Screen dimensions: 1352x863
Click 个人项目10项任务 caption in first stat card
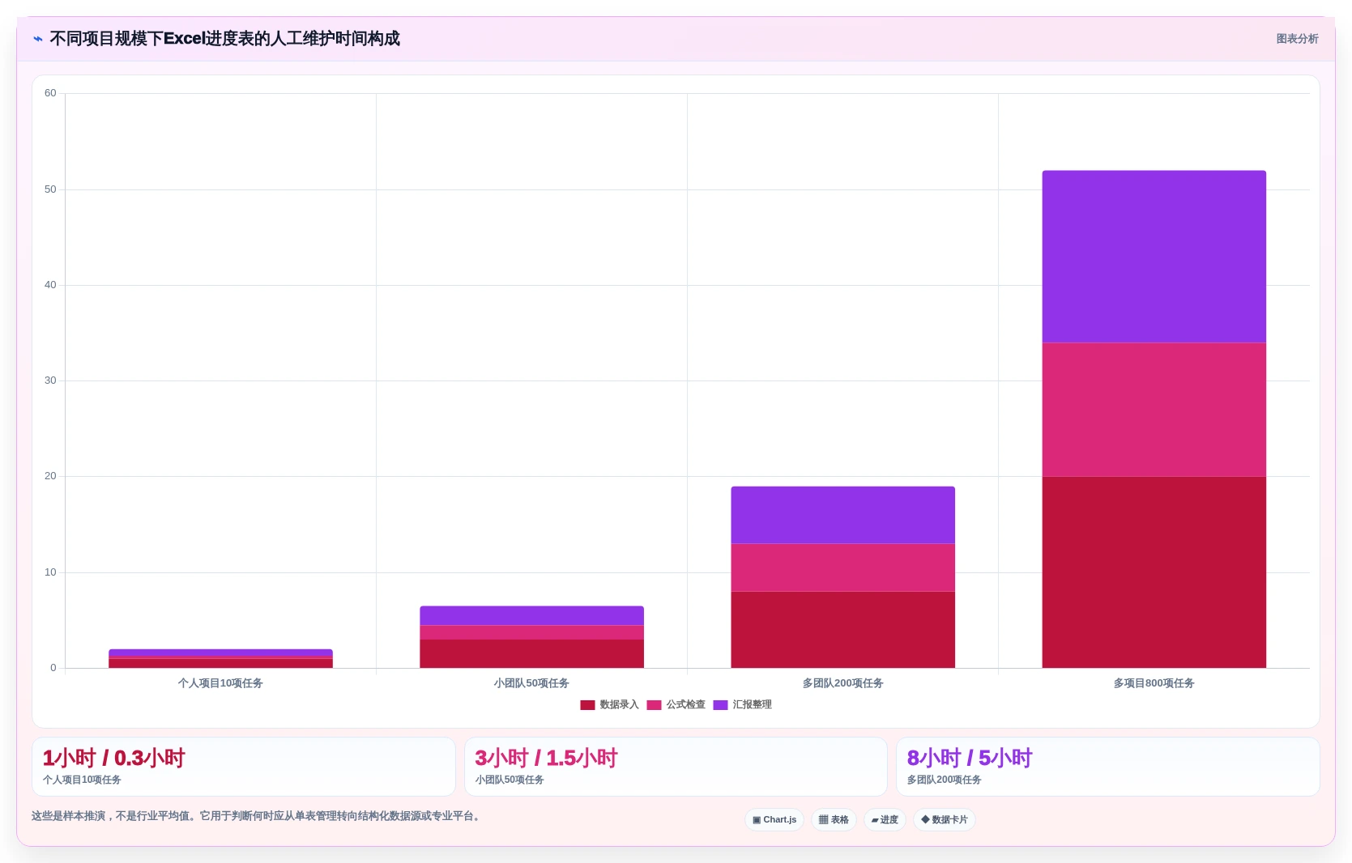[82, 780]
